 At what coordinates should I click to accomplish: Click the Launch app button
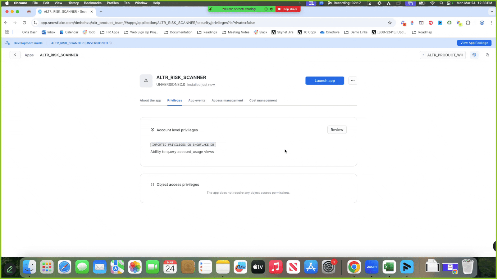(325, 80)
